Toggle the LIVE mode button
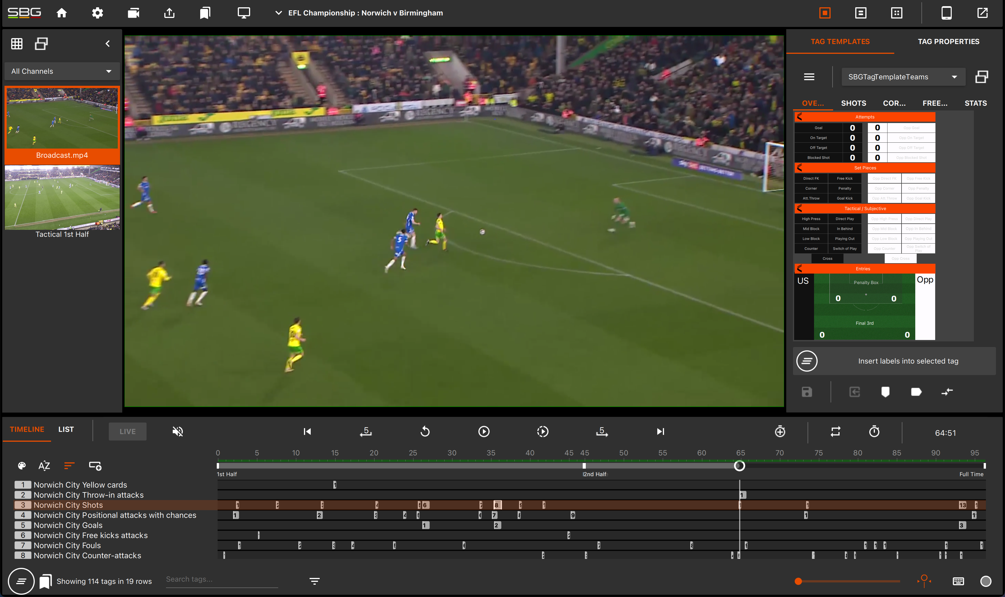1005x597 pixels. coord(127,432)
